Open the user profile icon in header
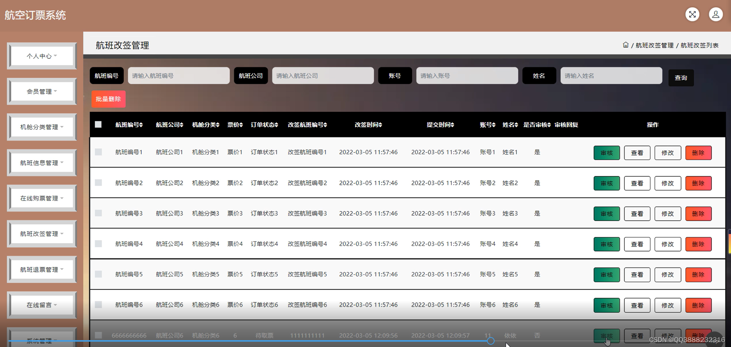The image size is (731, 347). pyautogui.click(x=716, y=15)
